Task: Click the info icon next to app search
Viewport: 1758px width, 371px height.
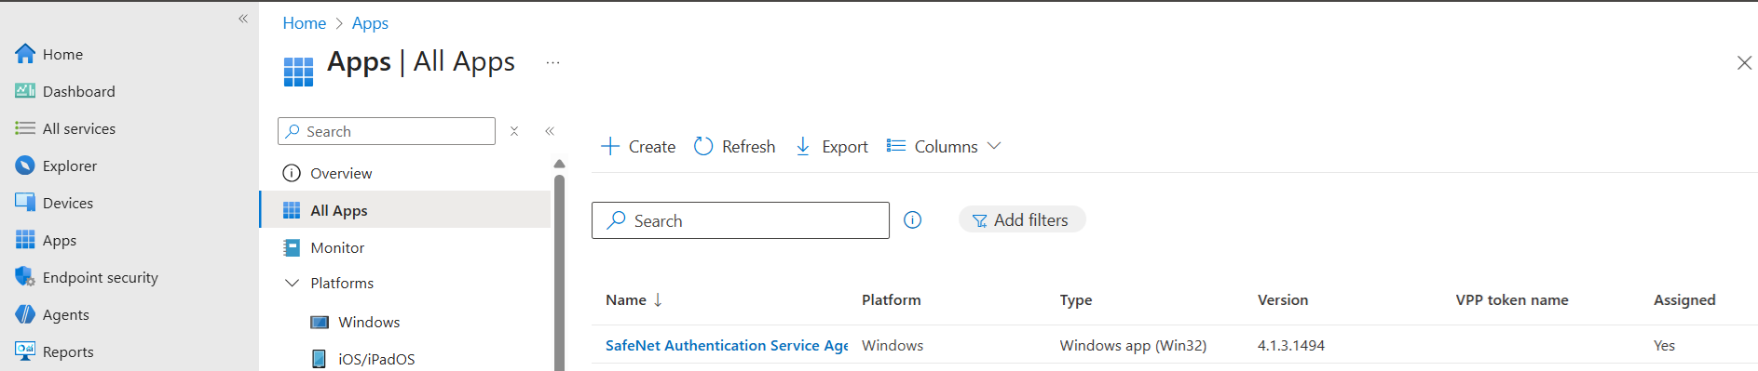Action: click(913, 220)
